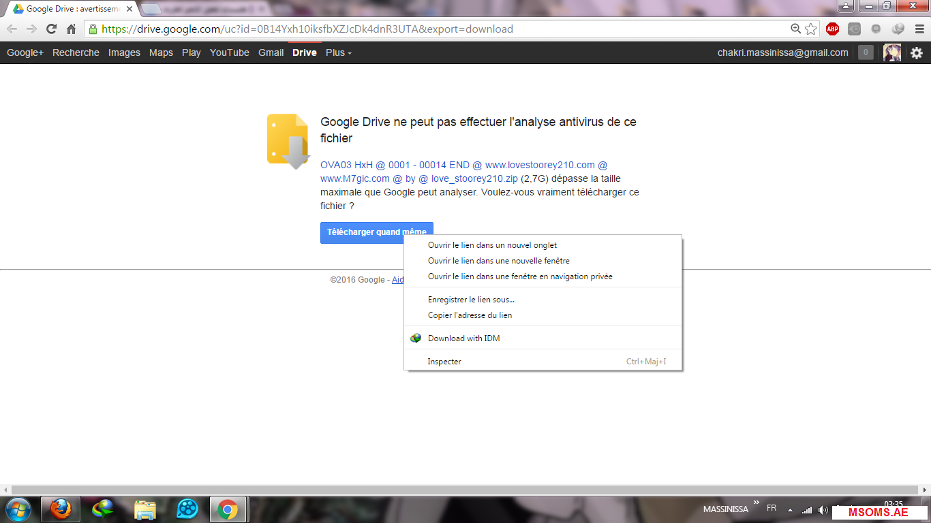Click the 'Télécharger quand même' button
931x523 pixels.
(x=362, y=232)
